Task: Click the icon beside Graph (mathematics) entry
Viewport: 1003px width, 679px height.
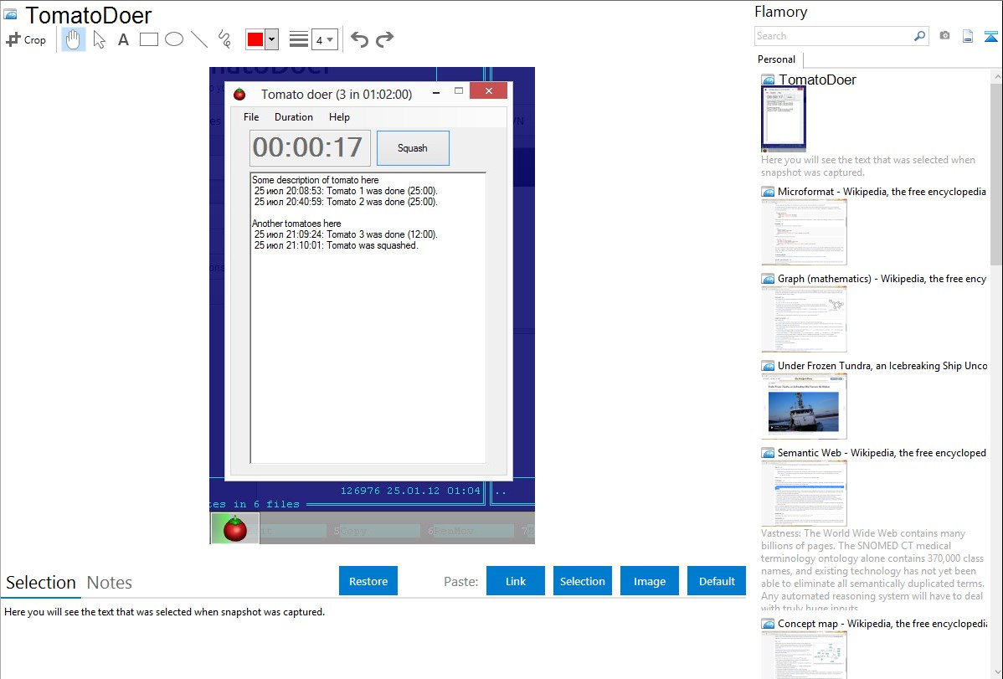Action: pos(768,279)
